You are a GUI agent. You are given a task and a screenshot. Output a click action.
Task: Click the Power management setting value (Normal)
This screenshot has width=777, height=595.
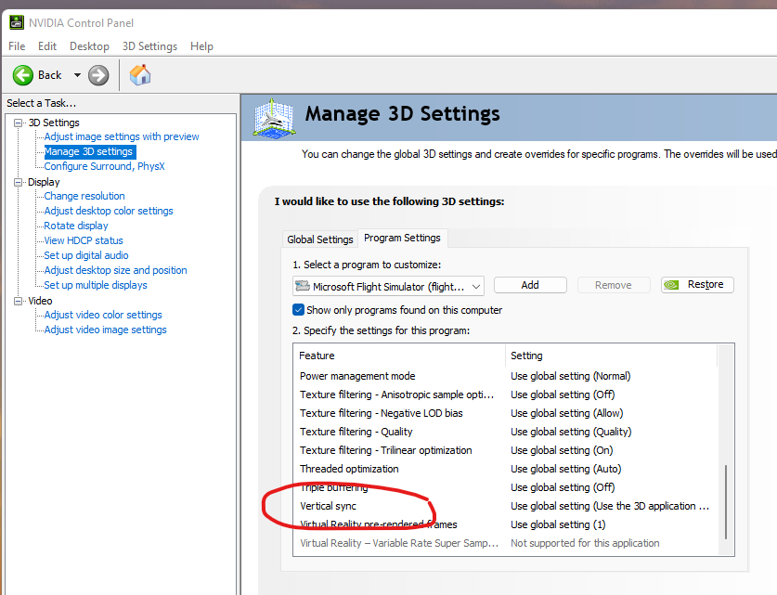coord(570,376)
